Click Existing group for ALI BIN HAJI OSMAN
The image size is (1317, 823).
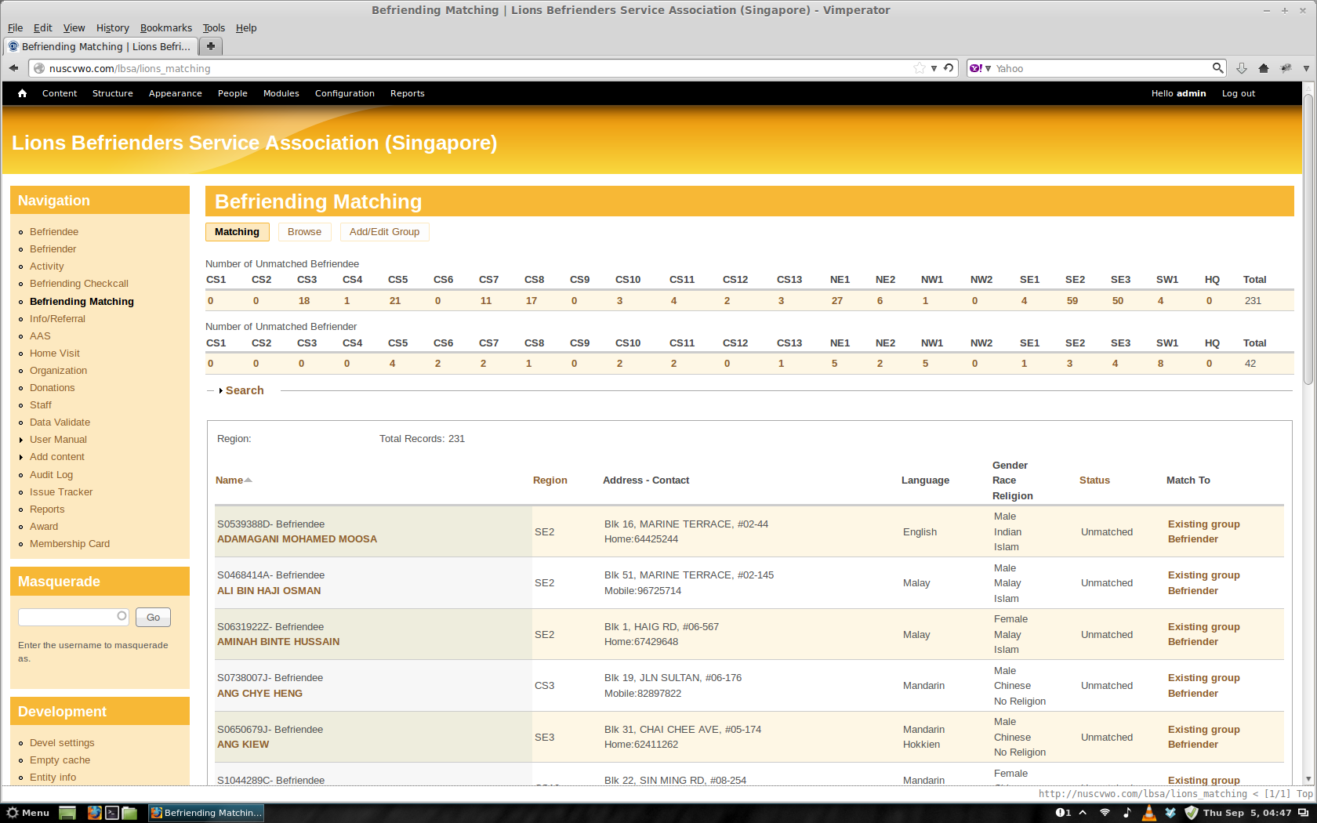(x=1203, y=575)
